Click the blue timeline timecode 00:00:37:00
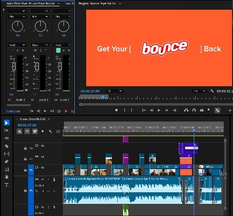The height and width of the screenshot is (216, 233). pos(27,125)
